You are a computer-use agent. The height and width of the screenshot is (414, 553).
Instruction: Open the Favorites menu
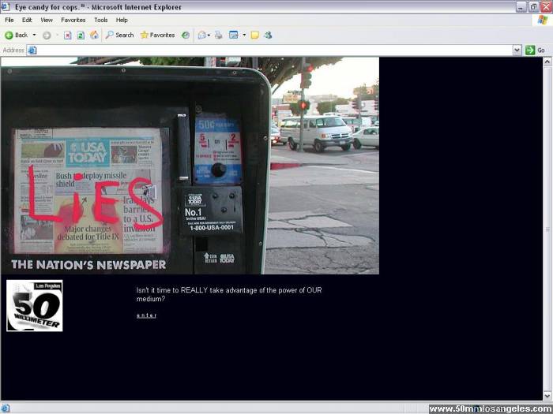[73, 20]
